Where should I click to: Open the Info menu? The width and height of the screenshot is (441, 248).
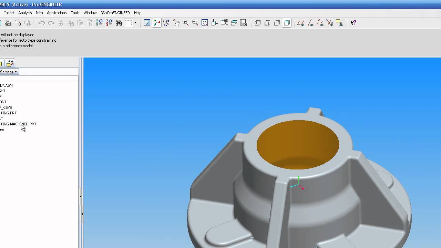39,13
